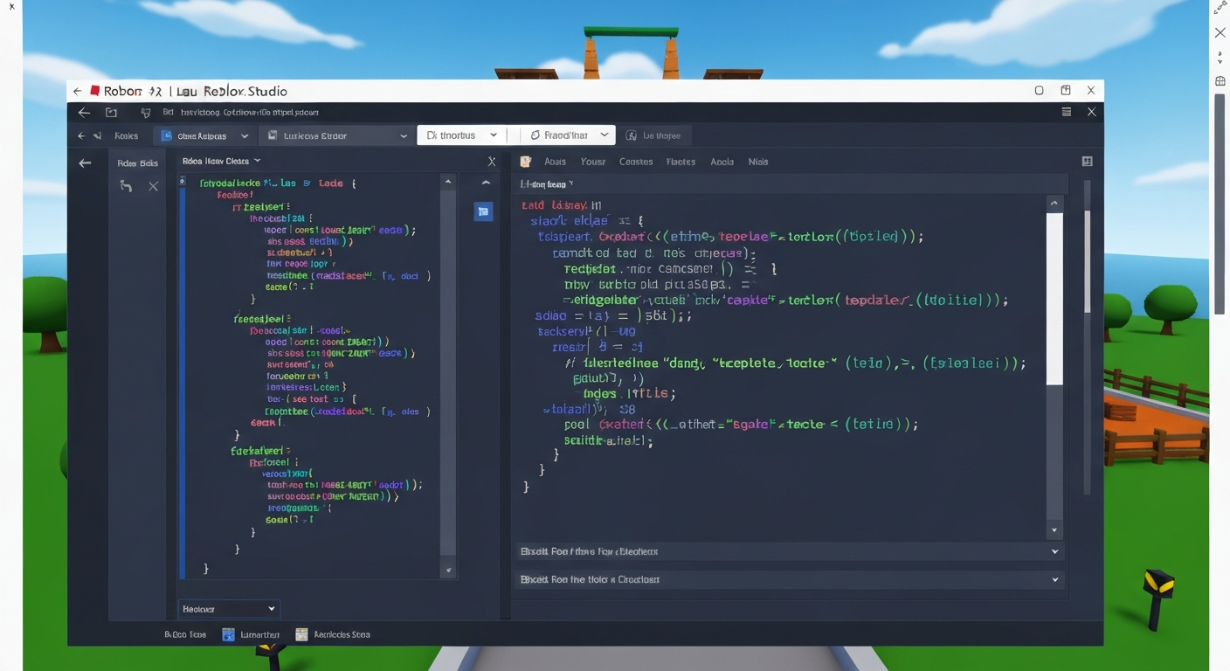Click the 'stadt eldae' line in right editor
This screenshot has width=1230, height=671.
586,221
